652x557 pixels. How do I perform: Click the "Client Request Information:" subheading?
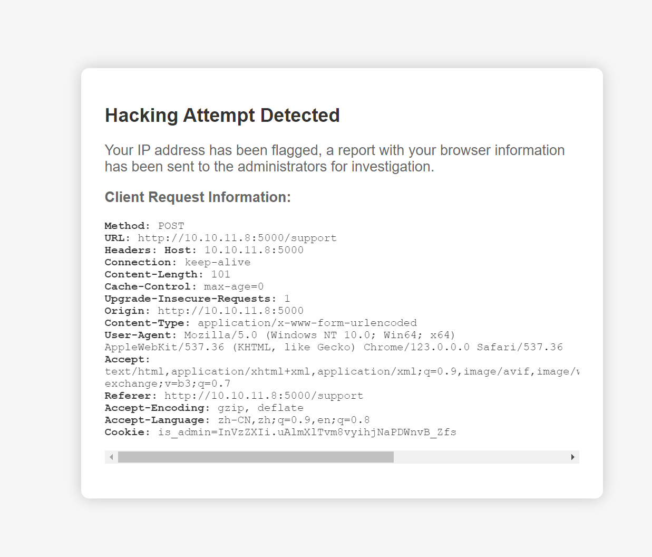tap(198, 197)
